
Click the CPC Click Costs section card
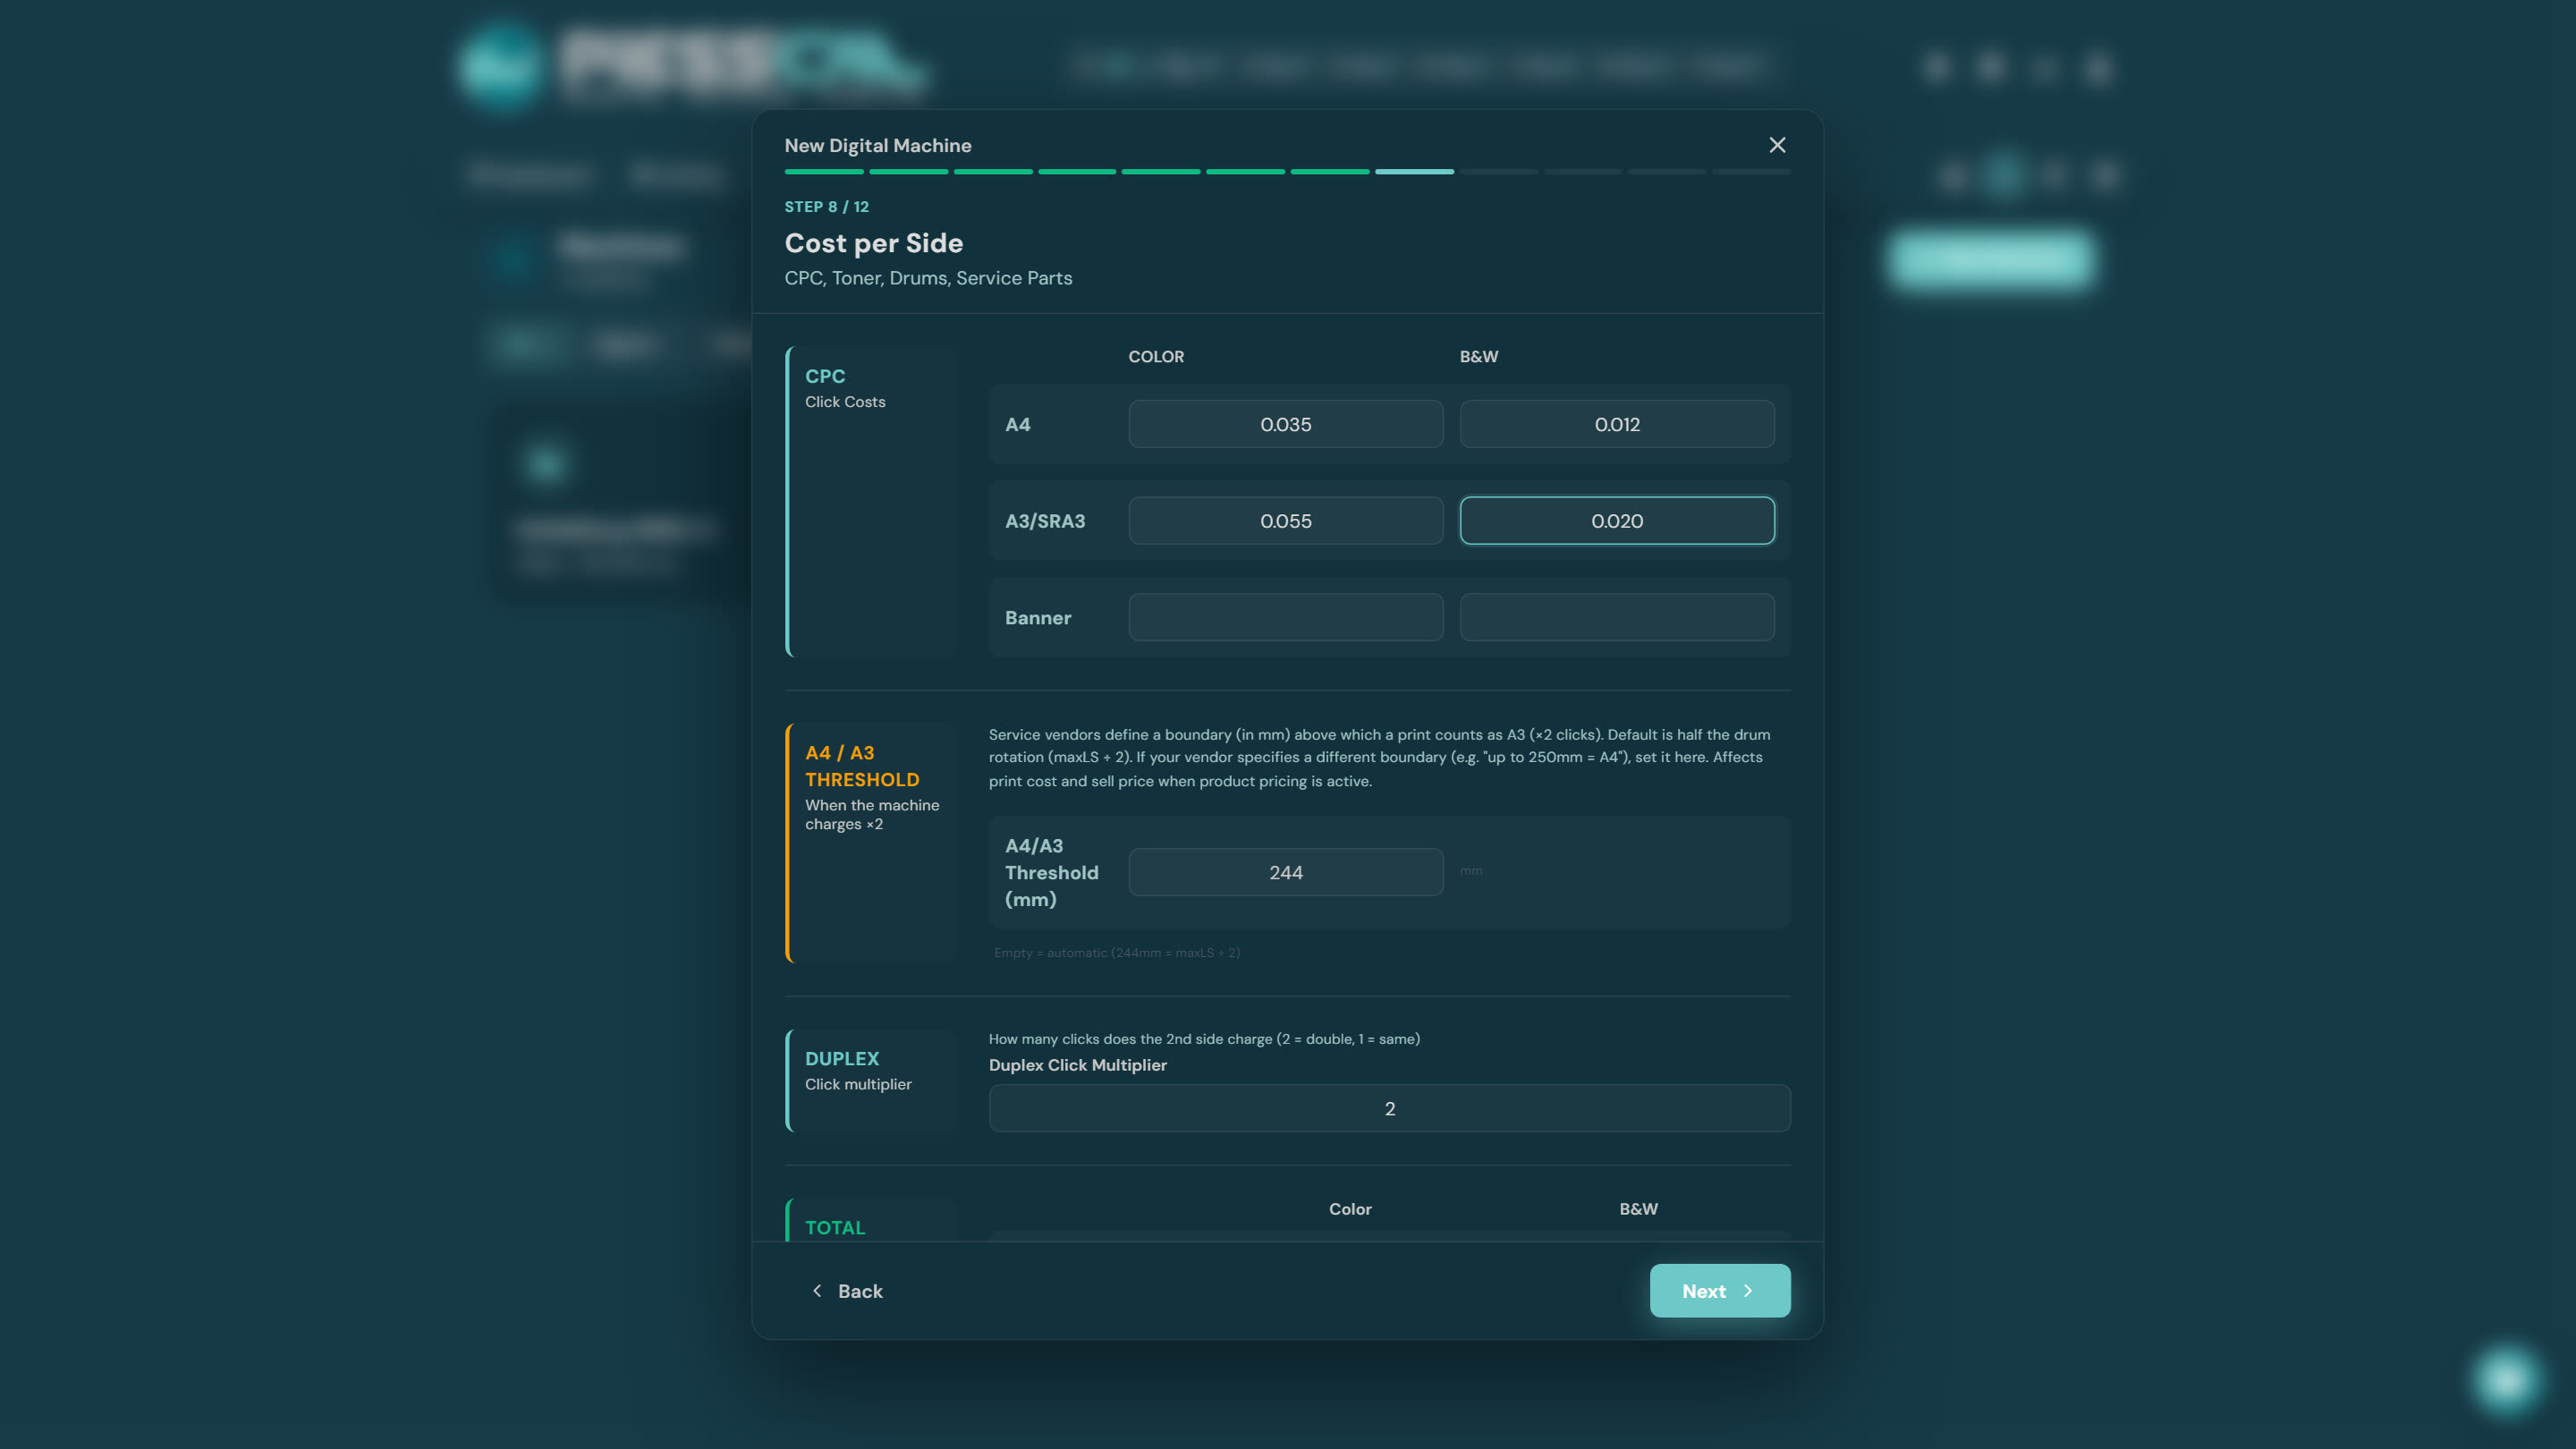pos(872,501)
